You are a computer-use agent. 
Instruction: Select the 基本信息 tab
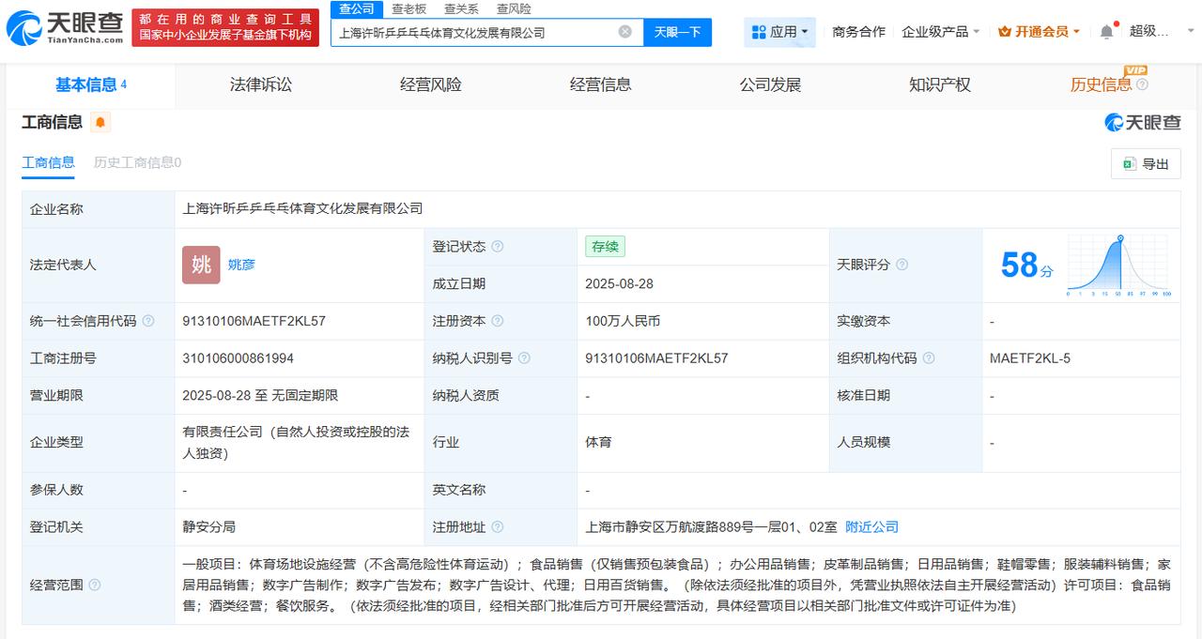tap(91, 85)
